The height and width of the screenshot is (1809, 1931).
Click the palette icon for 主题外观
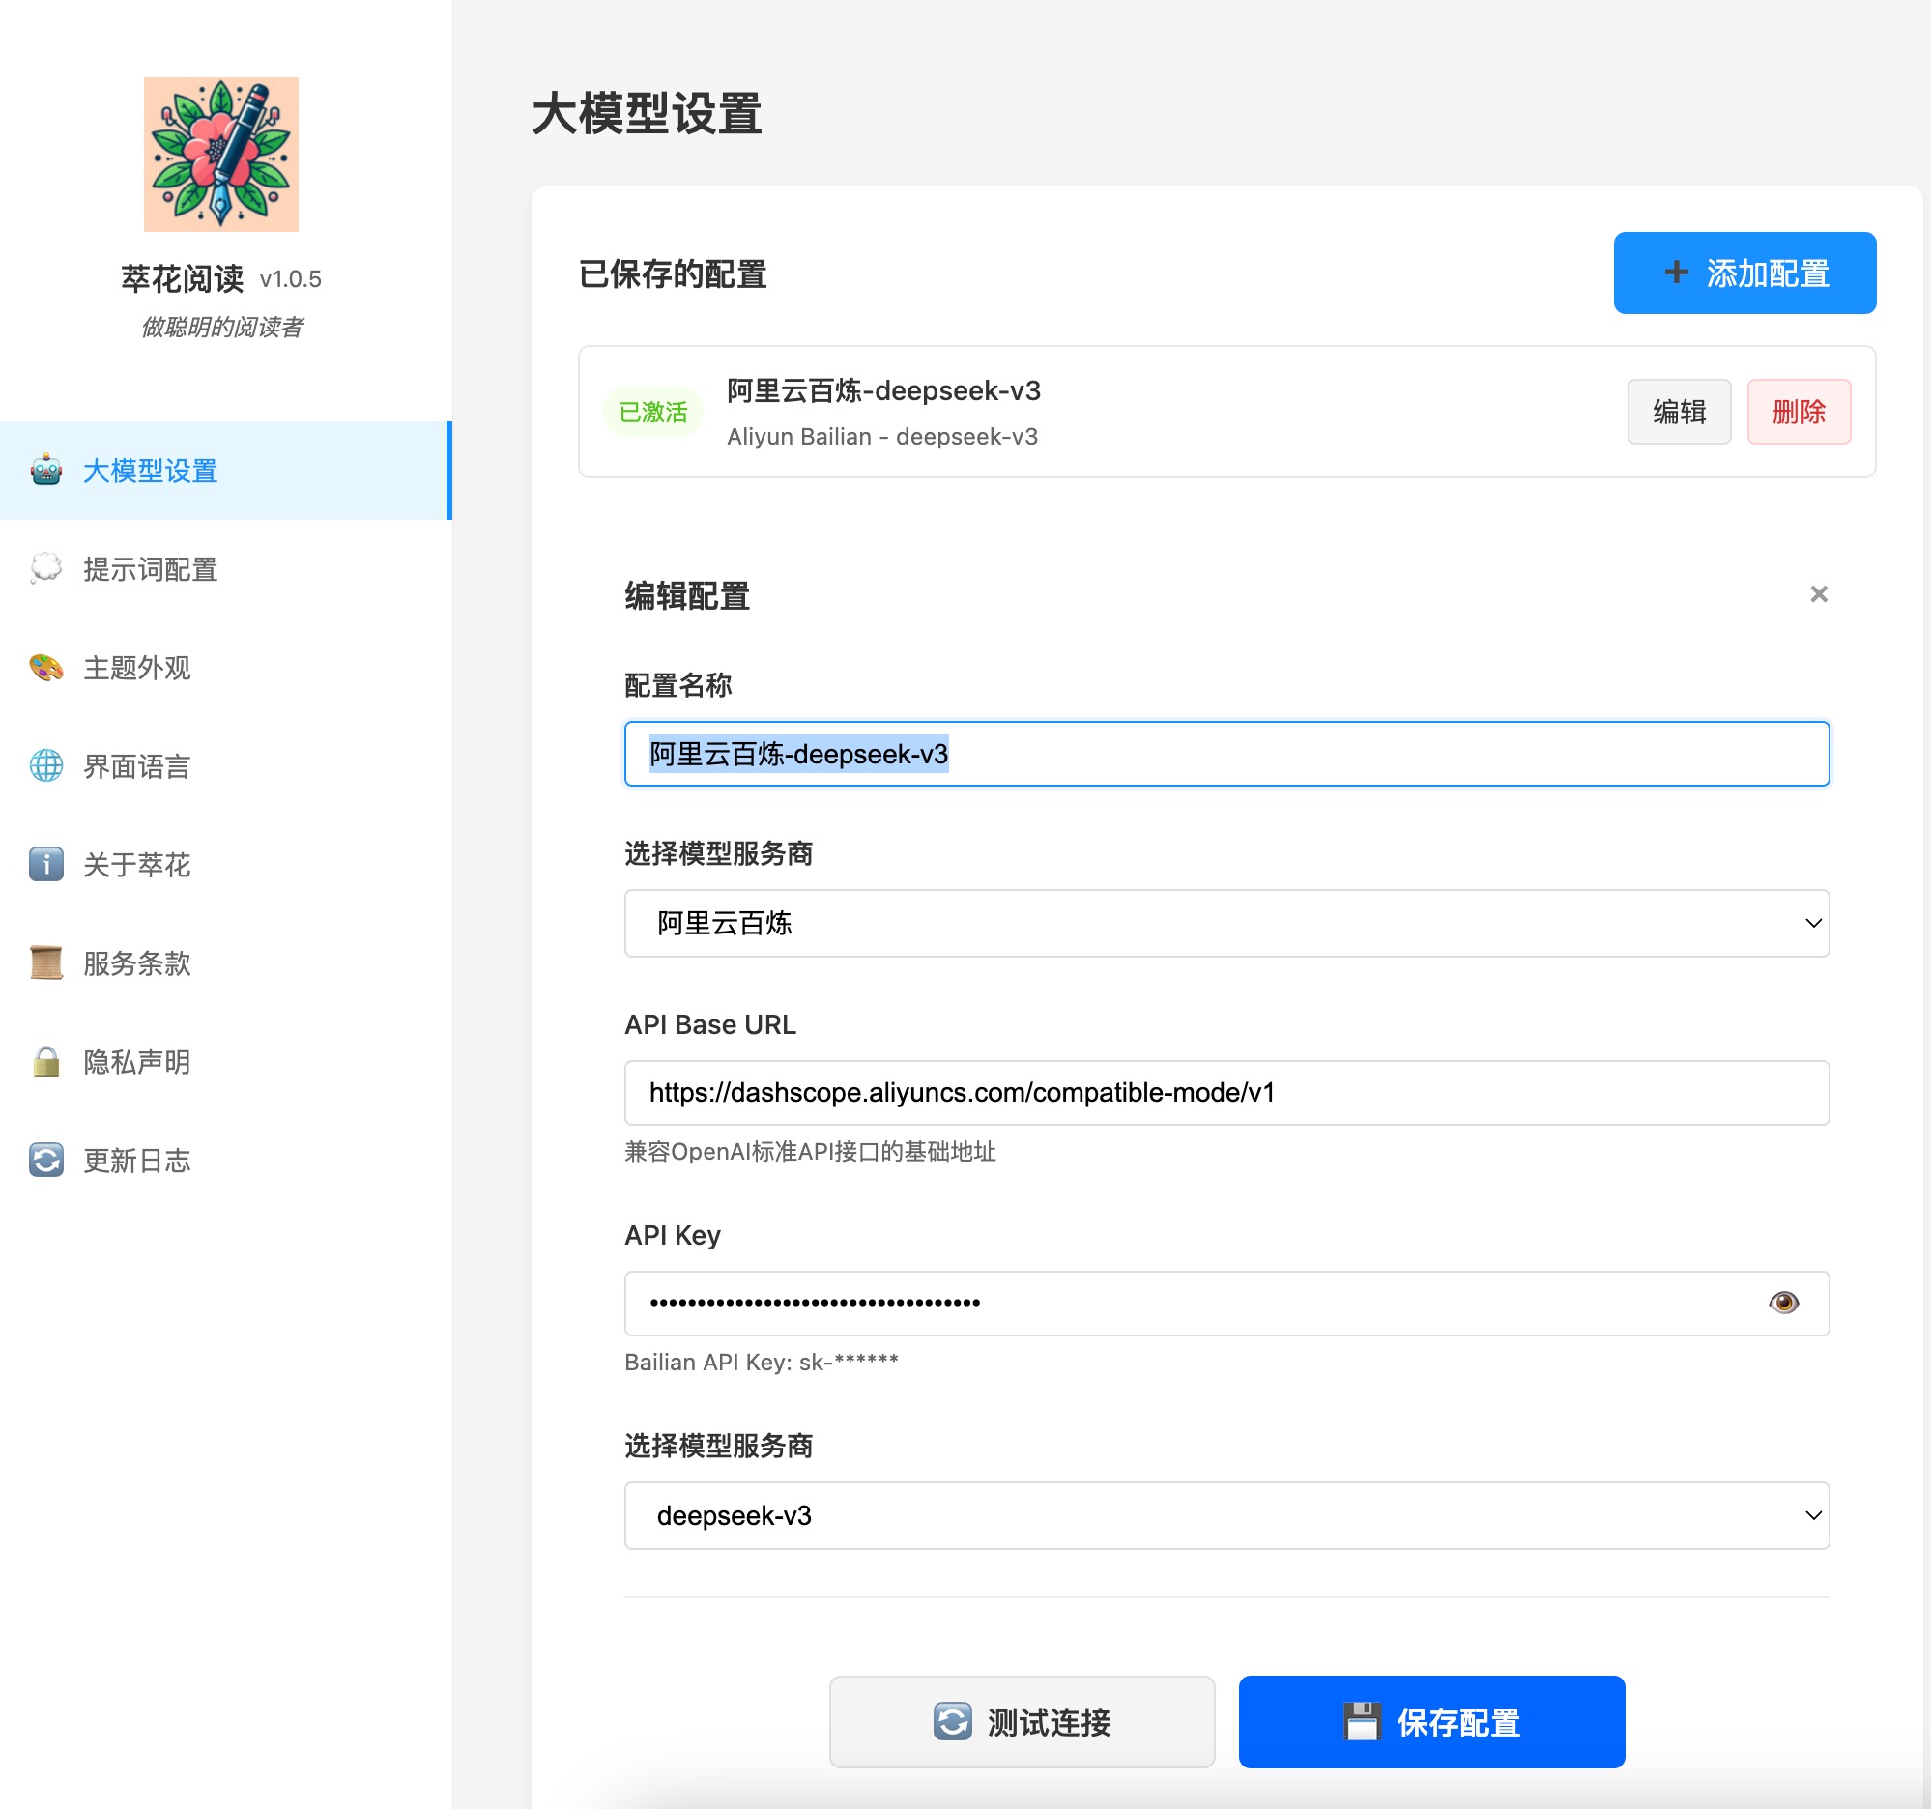[x=45, y=668]
